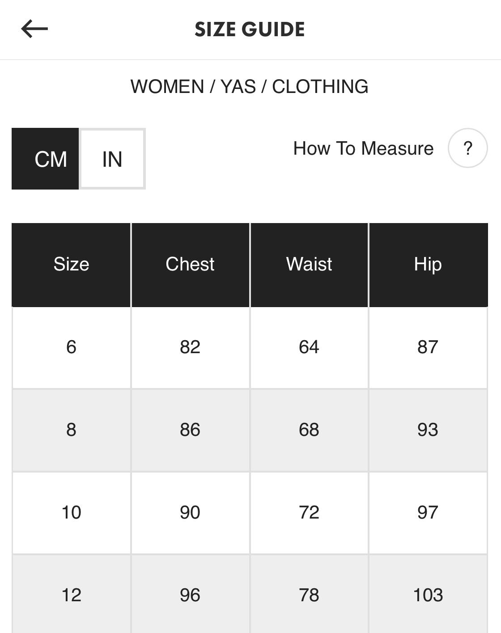The height and width of the screenshot is (633, 501).
Task: Open the question mark help icon
Action: (x=467, y=148)
